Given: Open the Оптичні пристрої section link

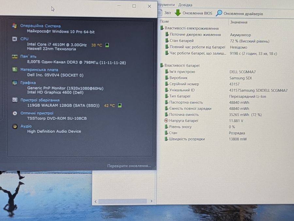Looking at the screenshot, I should pos(37,113).
